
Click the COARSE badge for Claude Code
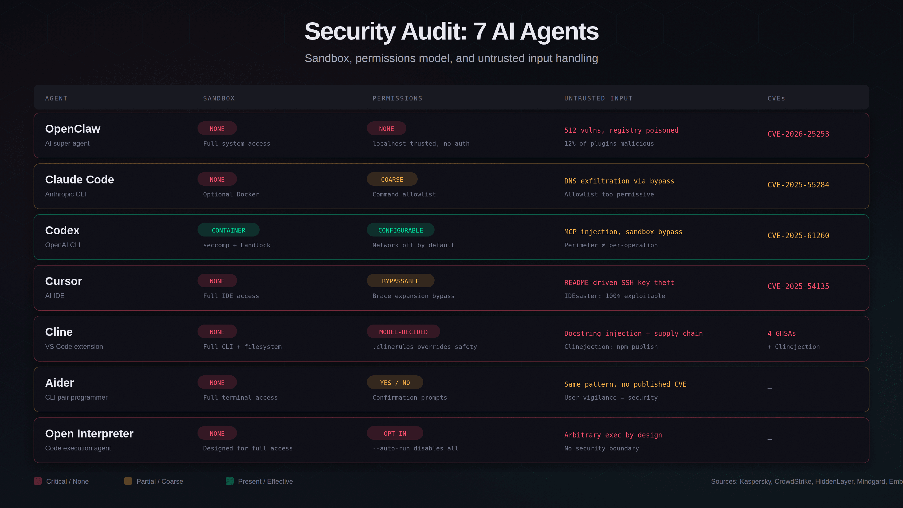392,179
